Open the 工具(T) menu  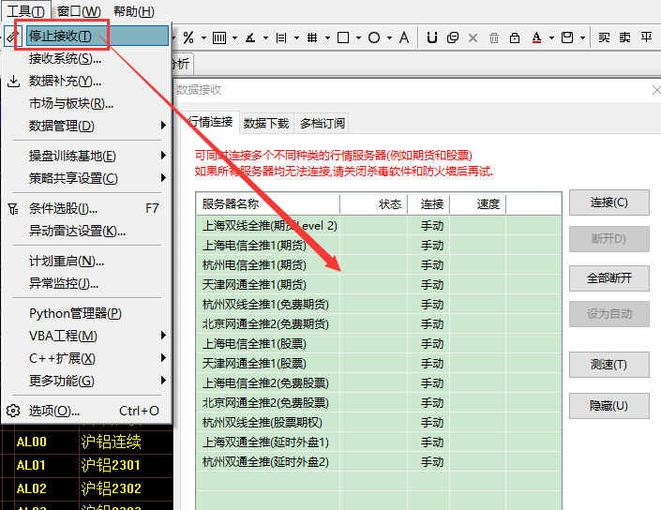coord(25,11)
